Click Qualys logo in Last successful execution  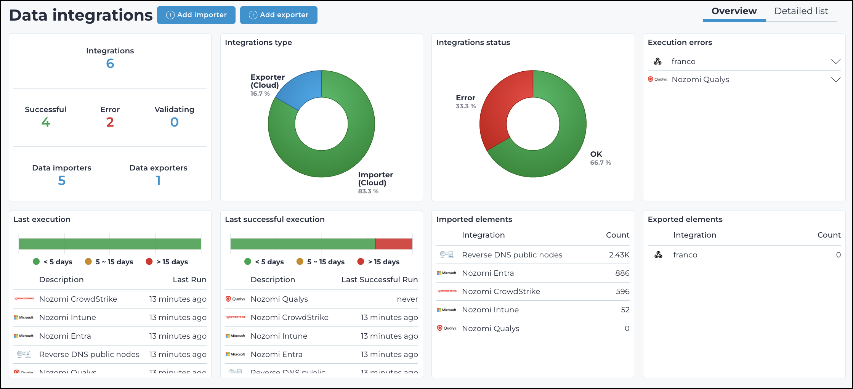pyautogui.click(x=235, y=299)
